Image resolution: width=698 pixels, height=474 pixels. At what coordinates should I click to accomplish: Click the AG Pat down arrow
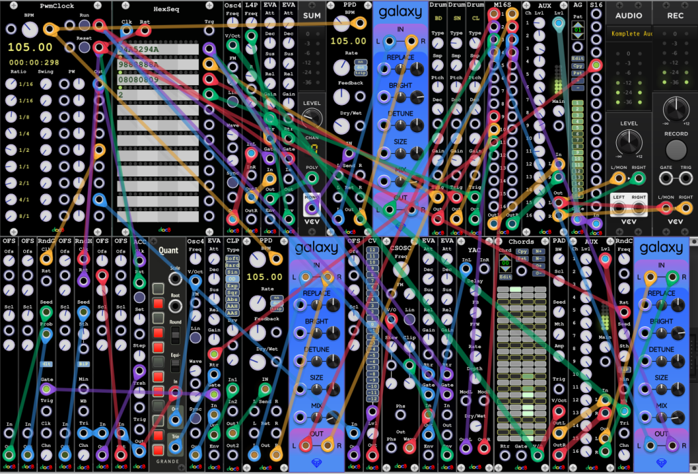click(577, 36)
